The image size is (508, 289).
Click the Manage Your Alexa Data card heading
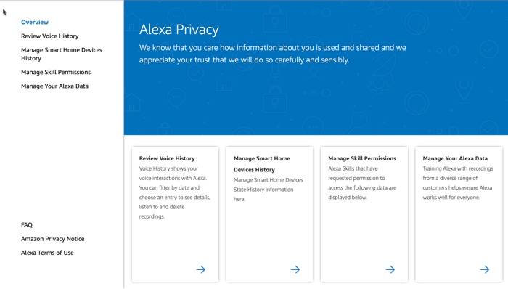coord(455,158)
